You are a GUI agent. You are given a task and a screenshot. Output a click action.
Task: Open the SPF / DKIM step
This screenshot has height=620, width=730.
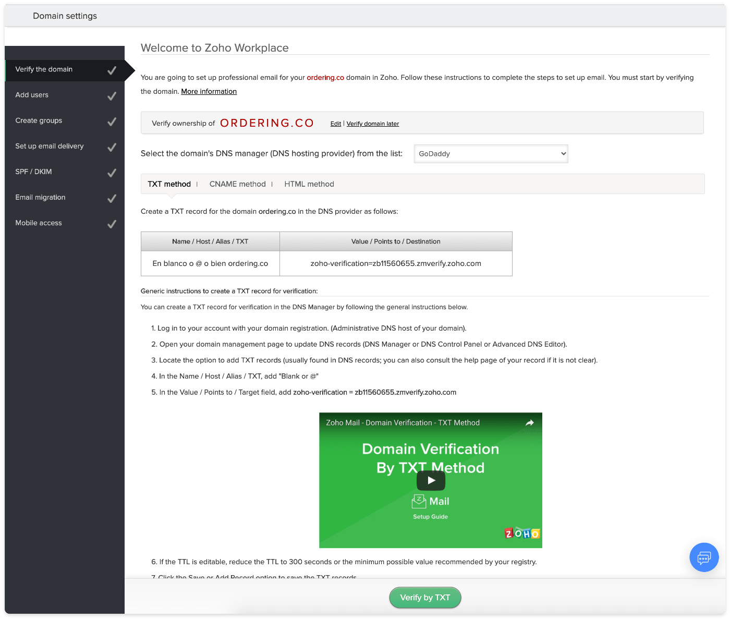(65, 172)
